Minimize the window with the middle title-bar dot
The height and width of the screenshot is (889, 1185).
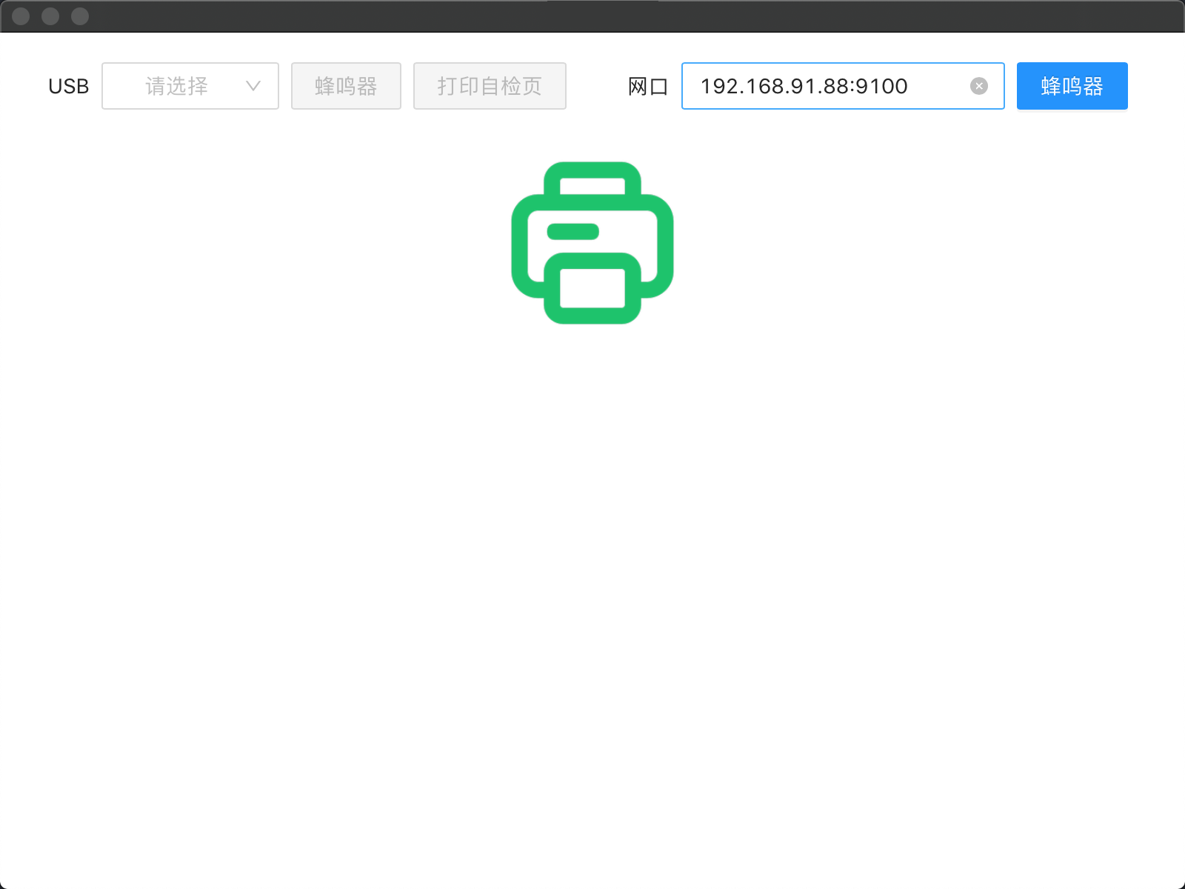[50, 16]
